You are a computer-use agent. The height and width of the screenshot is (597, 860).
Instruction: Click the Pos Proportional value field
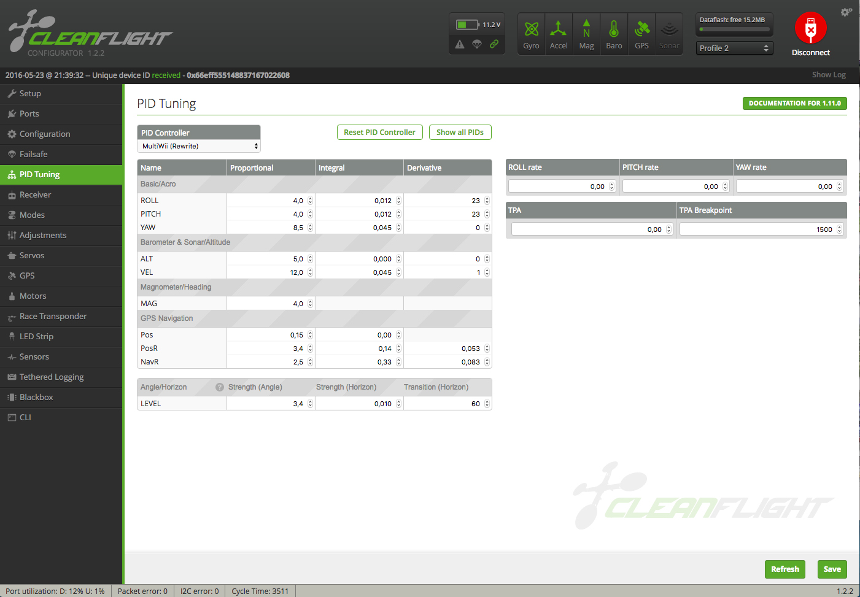(271, 335)
